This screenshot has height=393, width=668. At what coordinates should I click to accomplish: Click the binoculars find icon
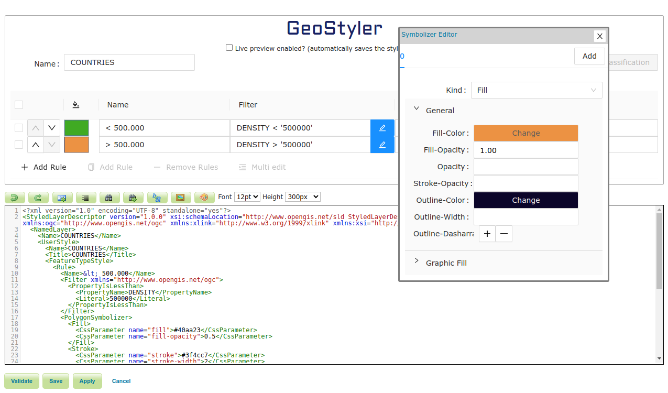coord(109,198)
